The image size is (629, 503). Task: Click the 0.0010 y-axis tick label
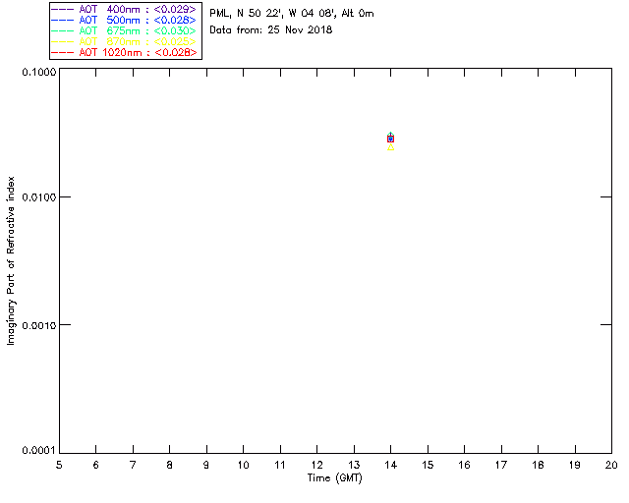[x=36, y=324]
